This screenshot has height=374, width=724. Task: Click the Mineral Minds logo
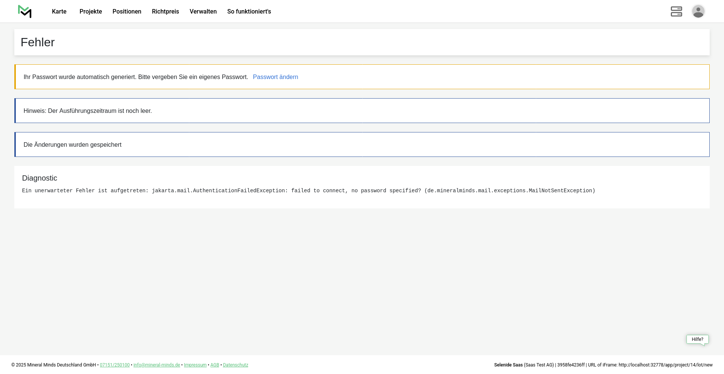click(25, 11)
